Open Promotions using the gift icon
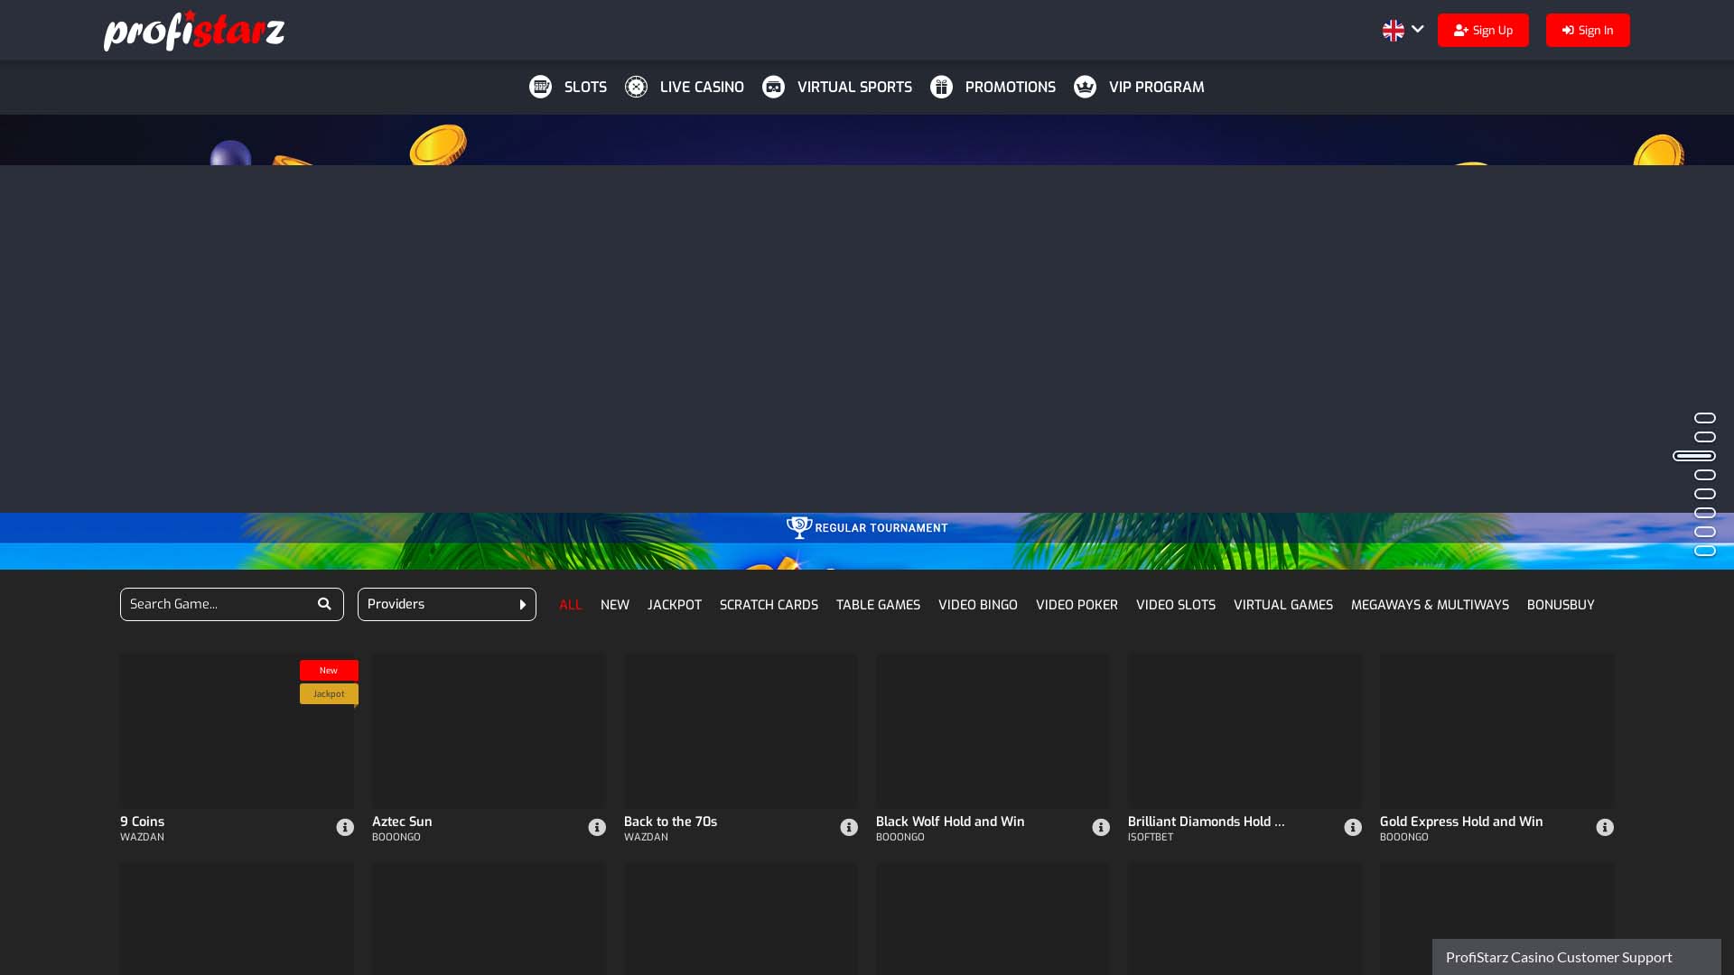 point(942,87)
